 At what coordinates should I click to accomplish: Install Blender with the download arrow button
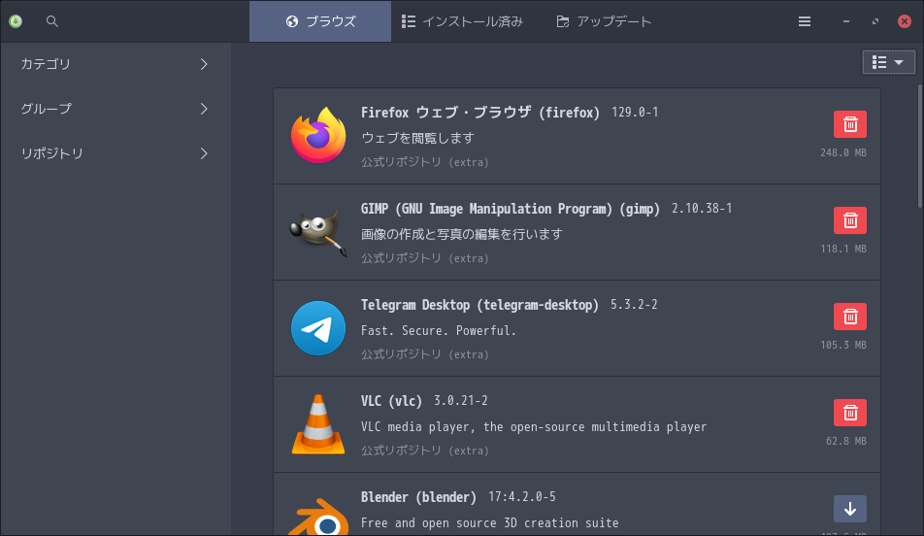pyautogui.click(x=850, y=509)
